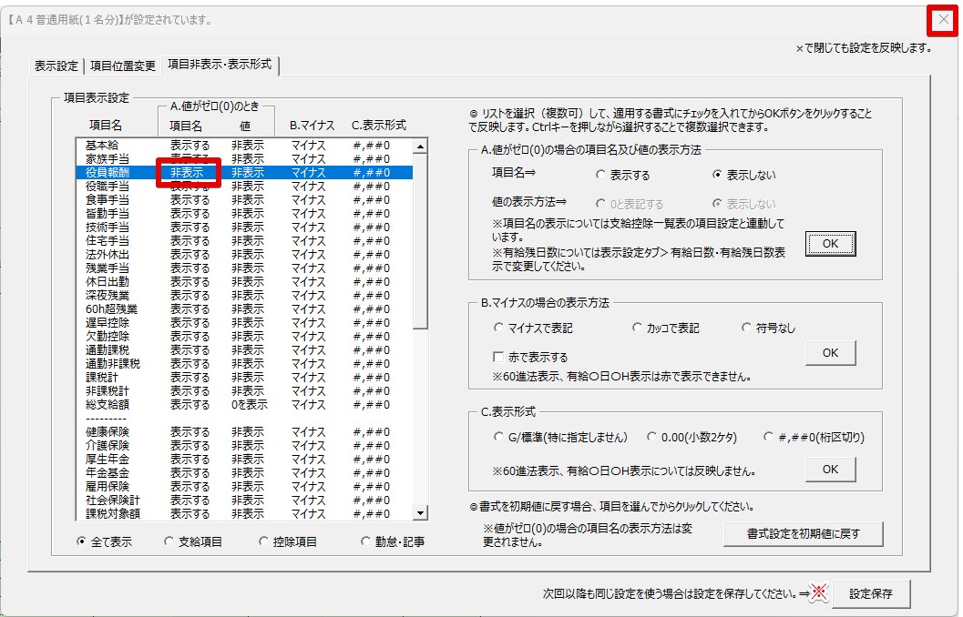Choose 表示しない radio for 項目名

click(718, 175)
